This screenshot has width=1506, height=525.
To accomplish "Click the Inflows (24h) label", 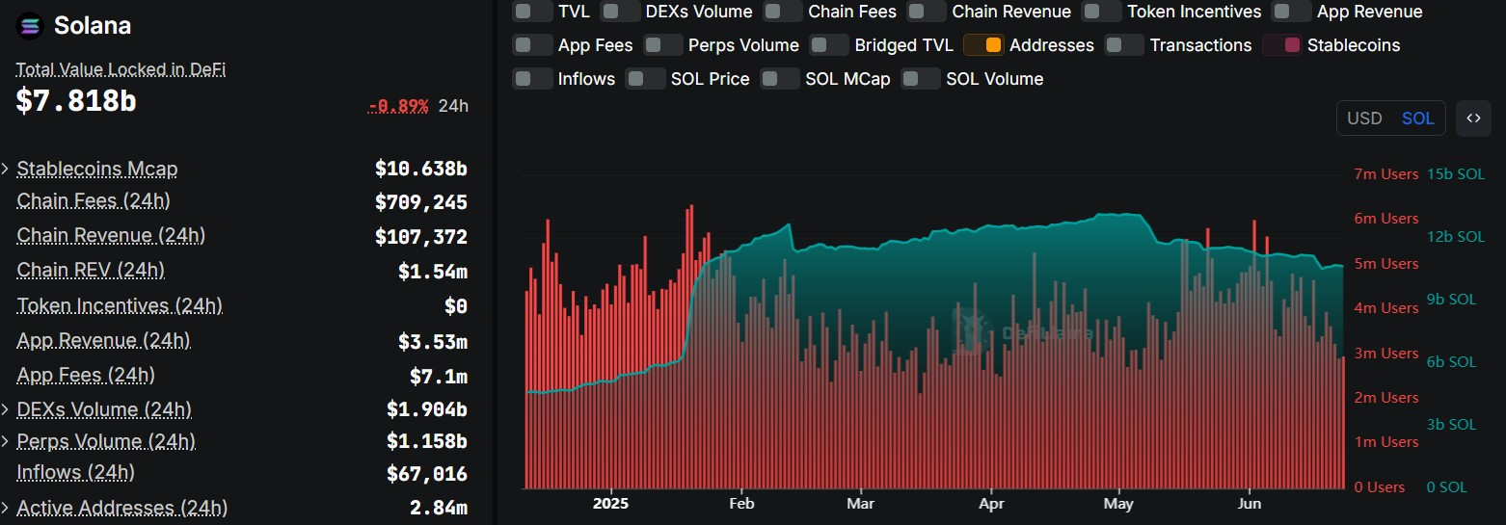I will 75,472.
